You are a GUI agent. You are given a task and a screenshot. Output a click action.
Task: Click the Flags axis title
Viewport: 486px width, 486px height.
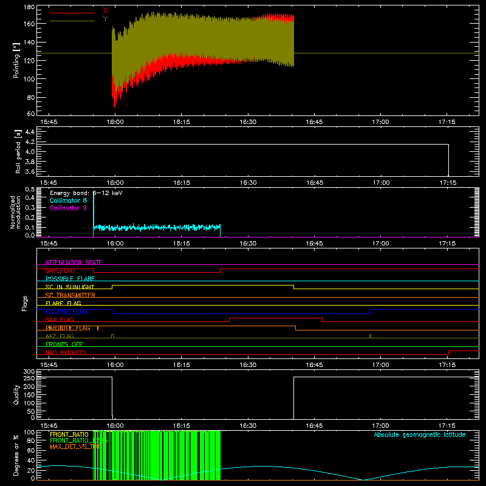[24, 303]
